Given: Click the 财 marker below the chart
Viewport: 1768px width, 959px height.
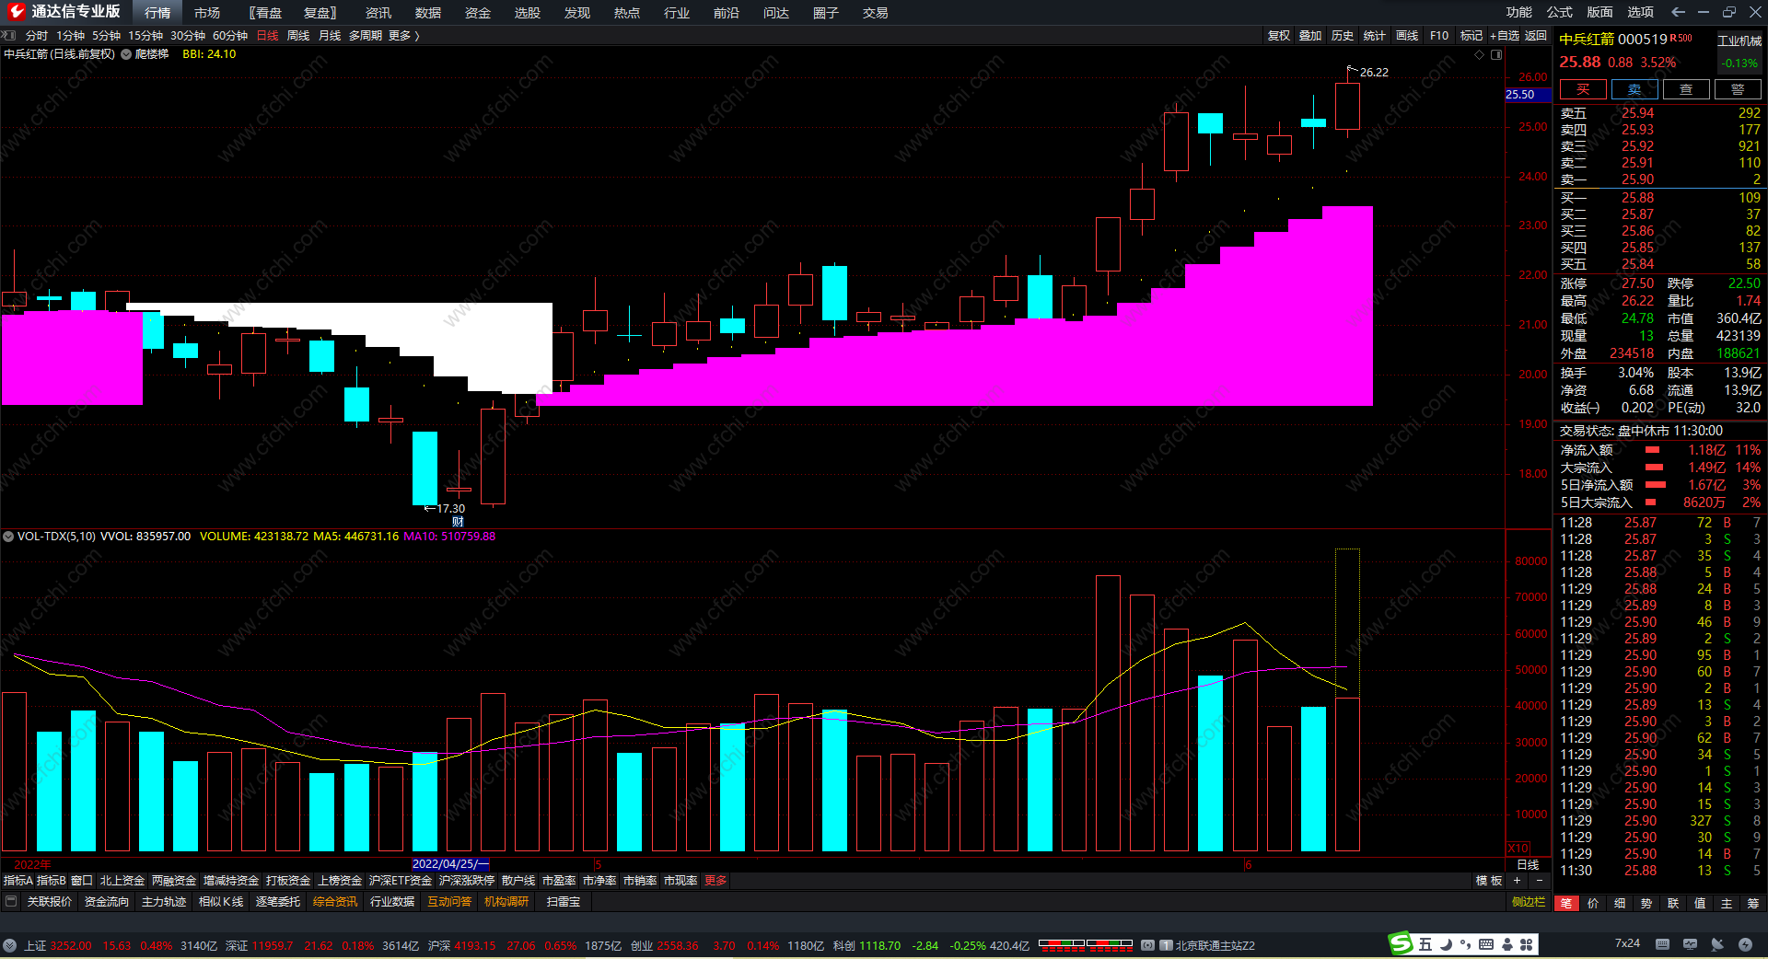Looking at the screenshot, I should tap(458, 522).
